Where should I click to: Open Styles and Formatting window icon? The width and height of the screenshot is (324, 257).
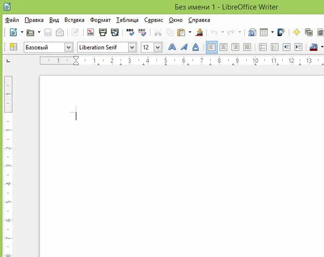point(13,47)
